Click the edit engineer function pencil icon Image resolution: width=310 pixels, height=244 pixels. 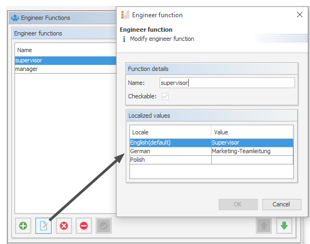[x=44, y=226]
